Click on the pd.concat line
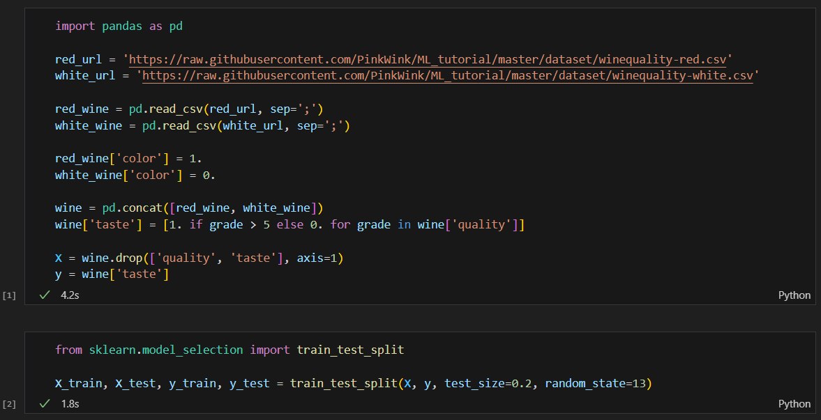 pos(189,208)
